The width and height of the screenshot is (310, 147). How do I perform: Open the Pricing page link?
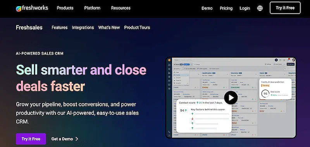tap(226, 8)
